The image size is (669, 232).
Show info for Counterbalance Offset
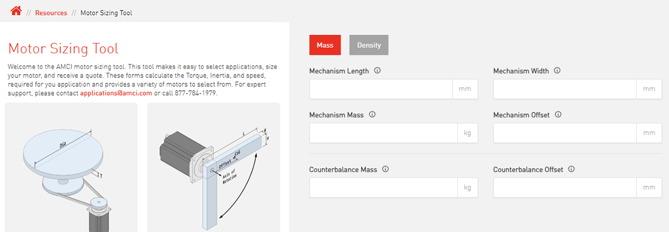[571, 169]
